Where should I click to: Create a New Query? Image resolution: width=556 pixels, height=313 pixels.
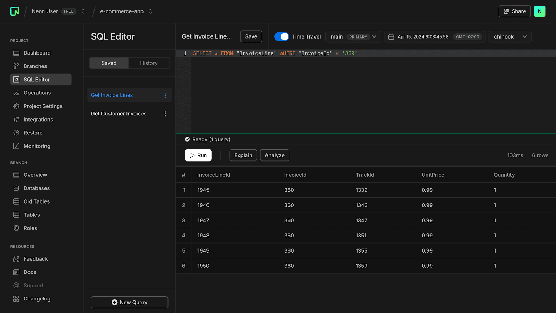(x=130, y=302)
